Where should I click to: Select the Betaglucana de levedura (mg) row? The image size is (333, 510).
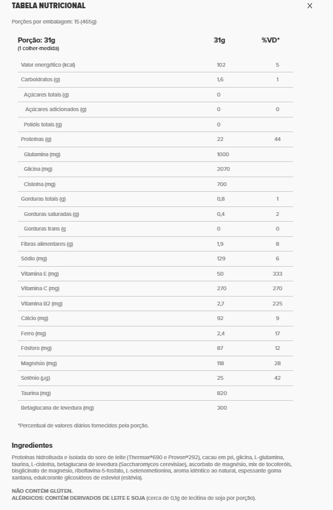155,408
